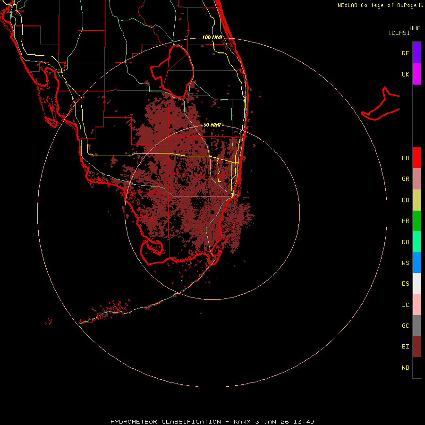Click the ND legend label
The width and height of the screenshot is (425, 425).
[x=405, y=368]
